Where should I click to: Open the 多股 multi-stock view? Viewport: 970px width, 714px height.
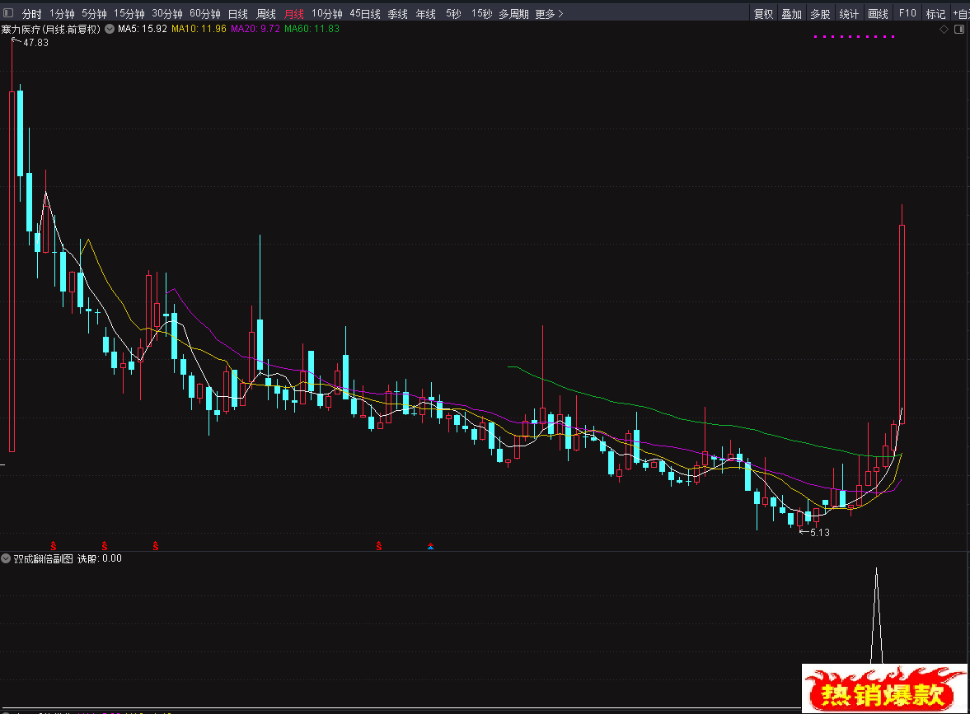(x=820, y=14)
